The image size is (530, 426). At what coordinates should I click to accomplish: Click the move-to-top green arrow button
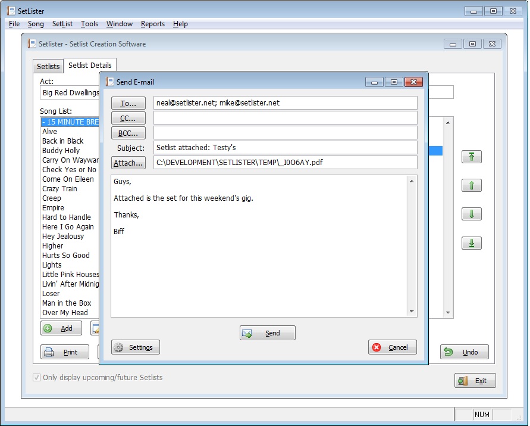(472, 157)
